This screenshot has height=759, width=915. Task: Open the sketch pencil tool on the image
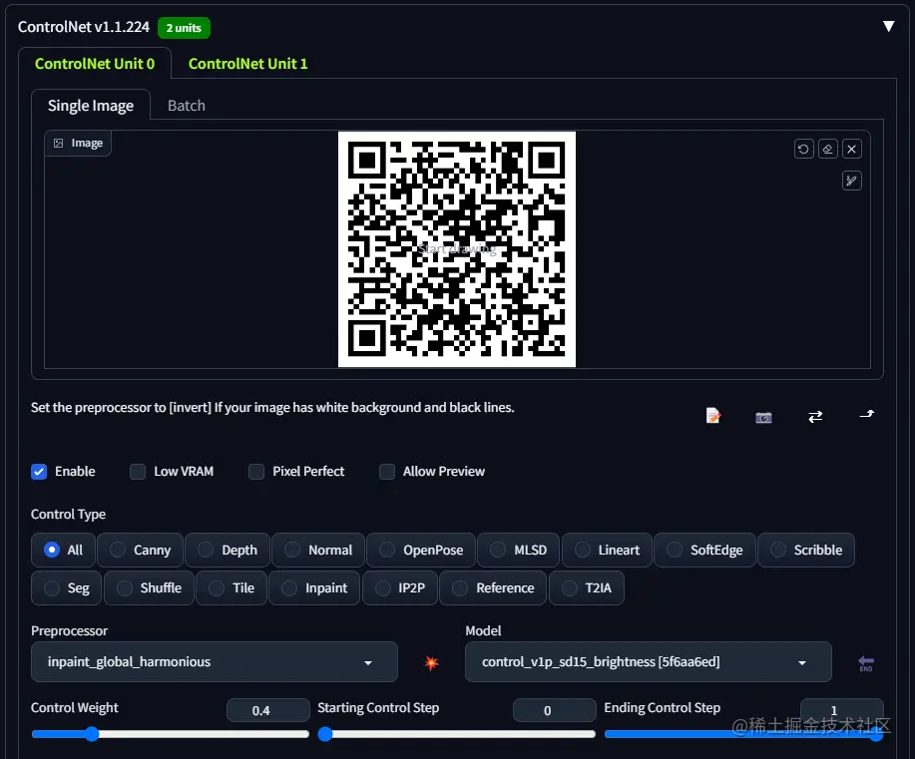(851, 181)
